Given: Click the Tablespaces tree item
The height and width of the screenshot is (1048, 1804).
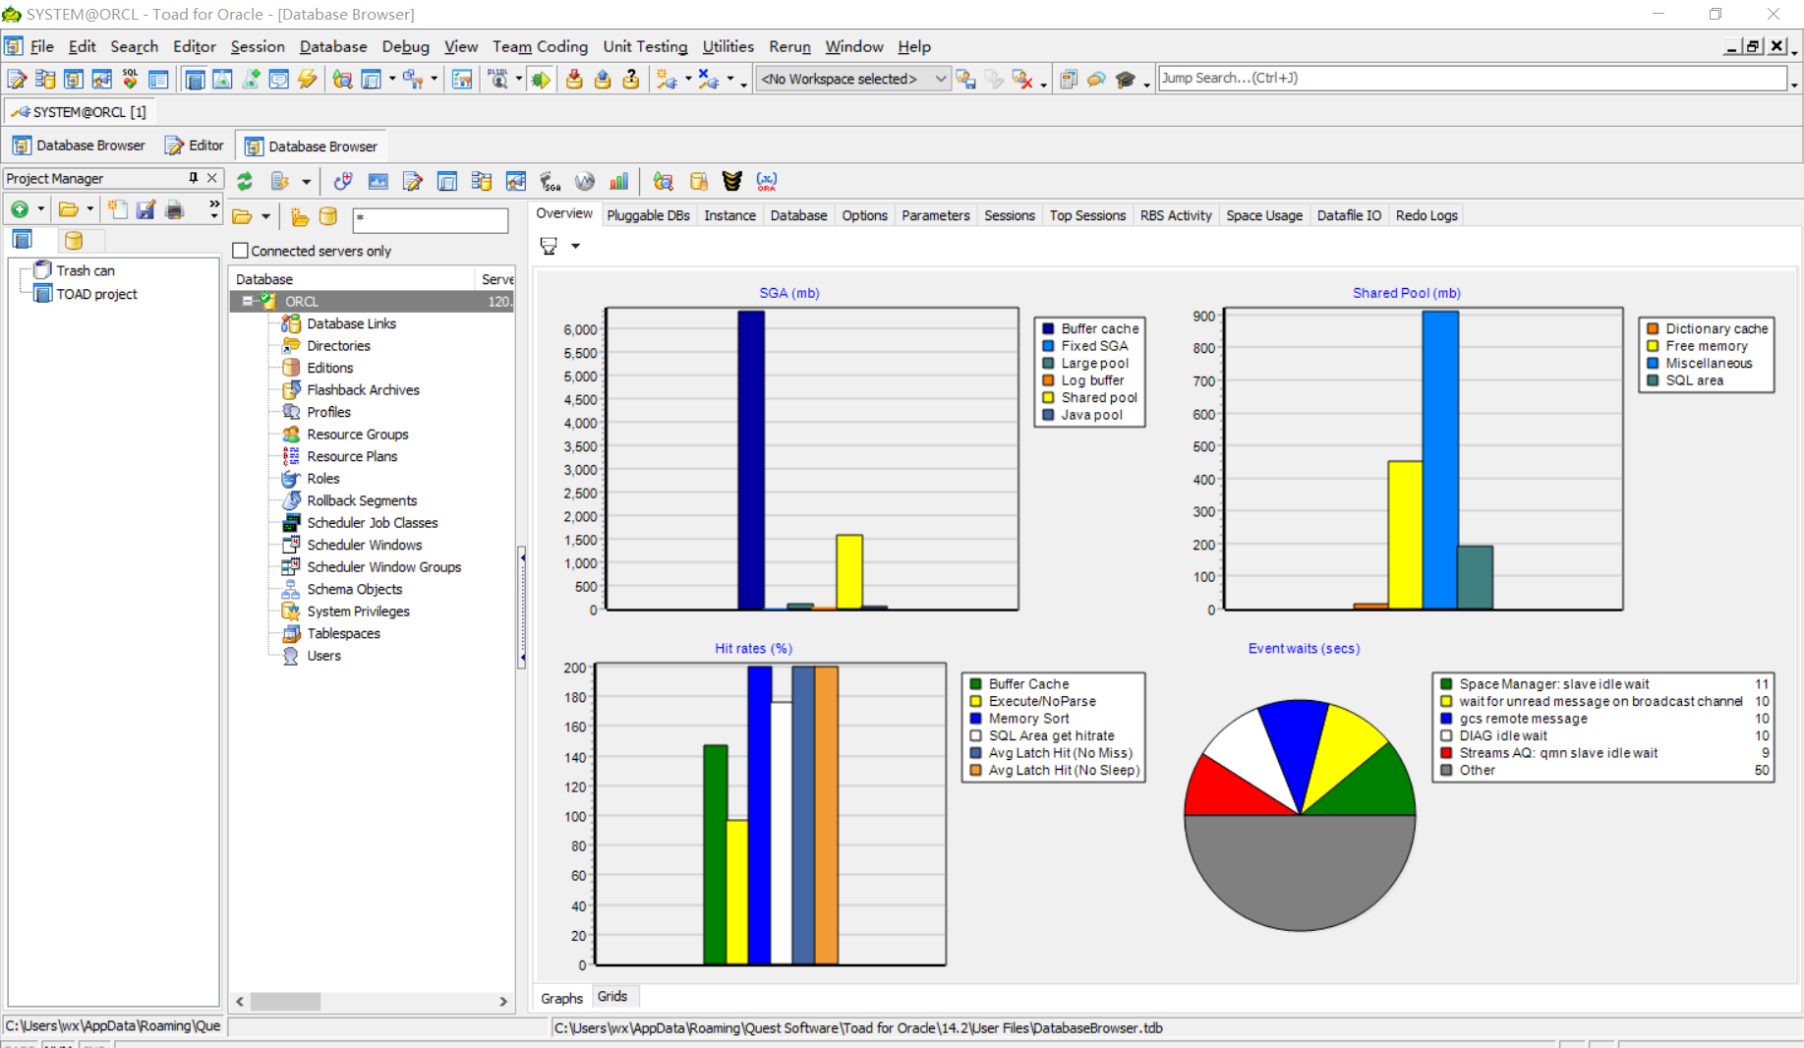Looking at the screenshot, I should click(343, 634).
